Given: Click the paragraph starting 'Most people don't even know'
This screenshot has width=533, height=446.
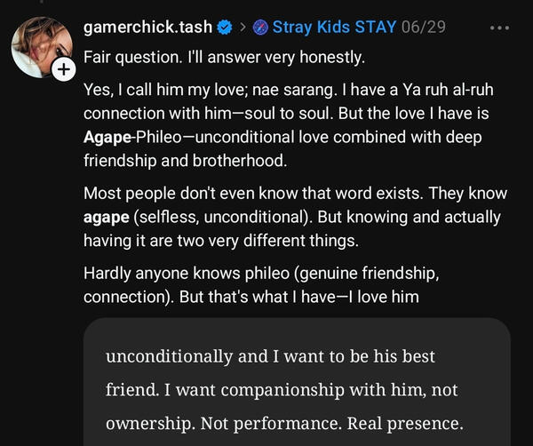Looking at the screenshot, I should [296, 217].
